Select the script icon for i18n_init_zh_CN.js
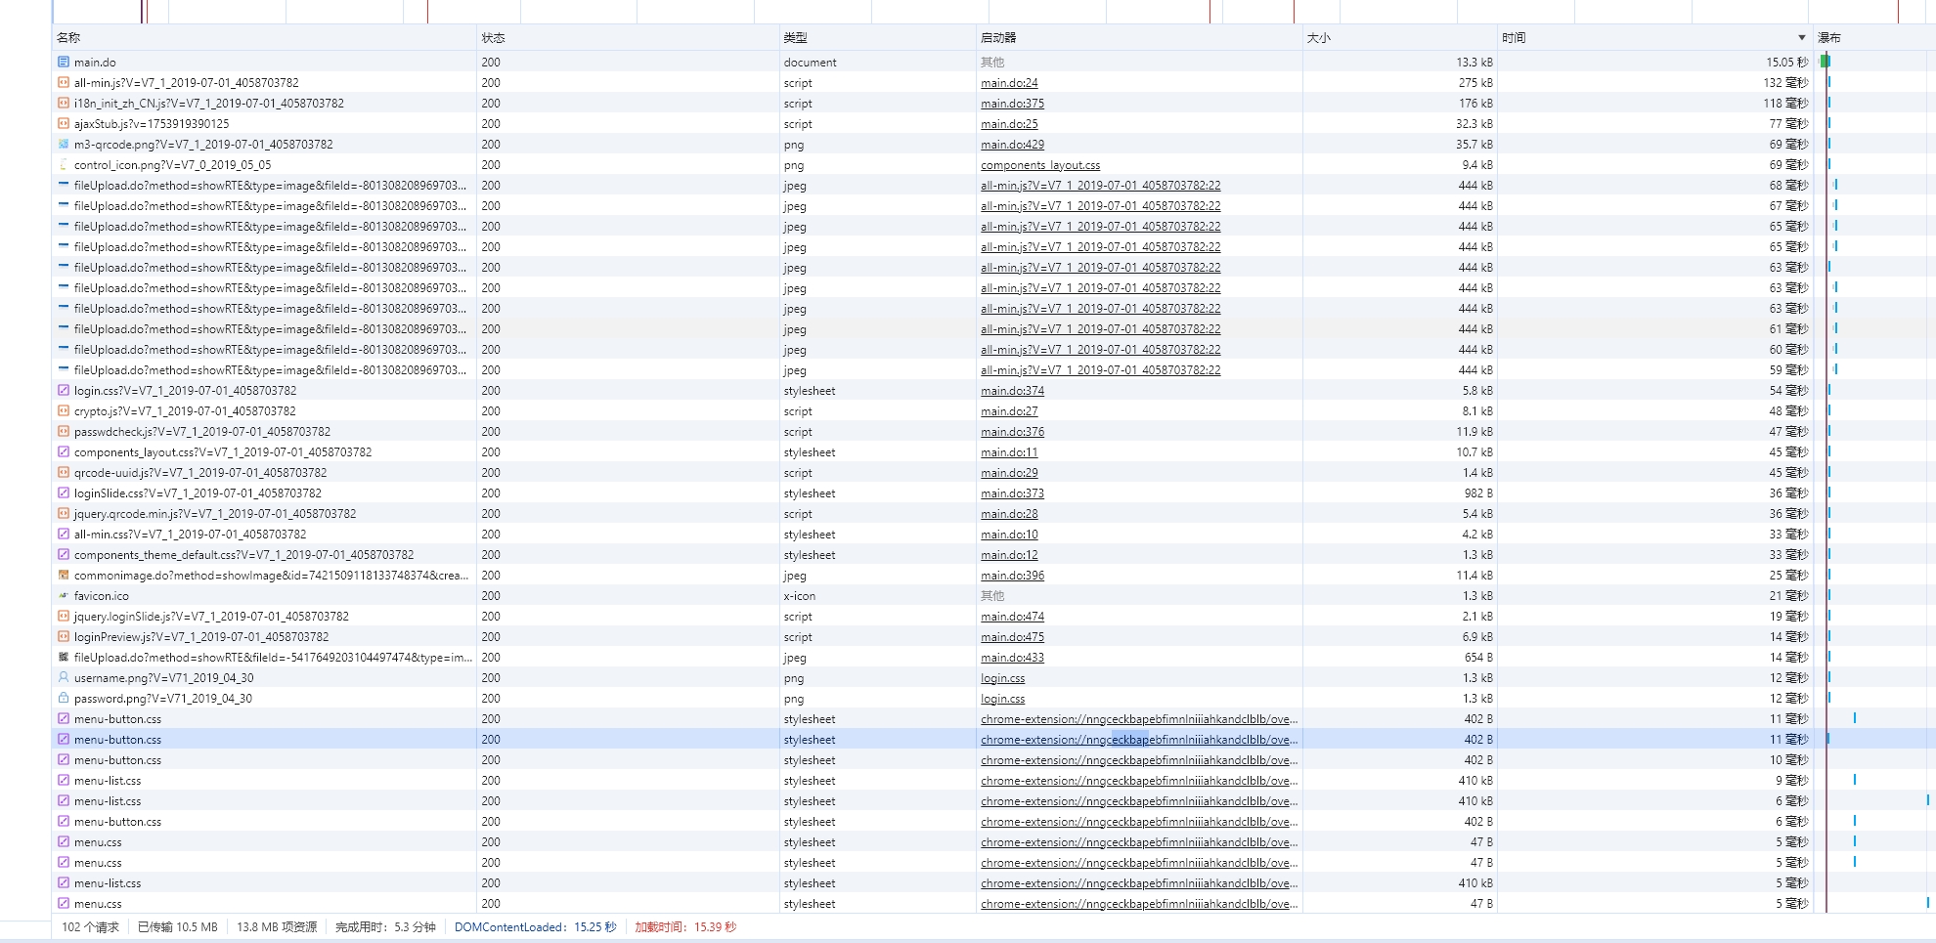Screen dimensions: 1936x943 (64, 103)
